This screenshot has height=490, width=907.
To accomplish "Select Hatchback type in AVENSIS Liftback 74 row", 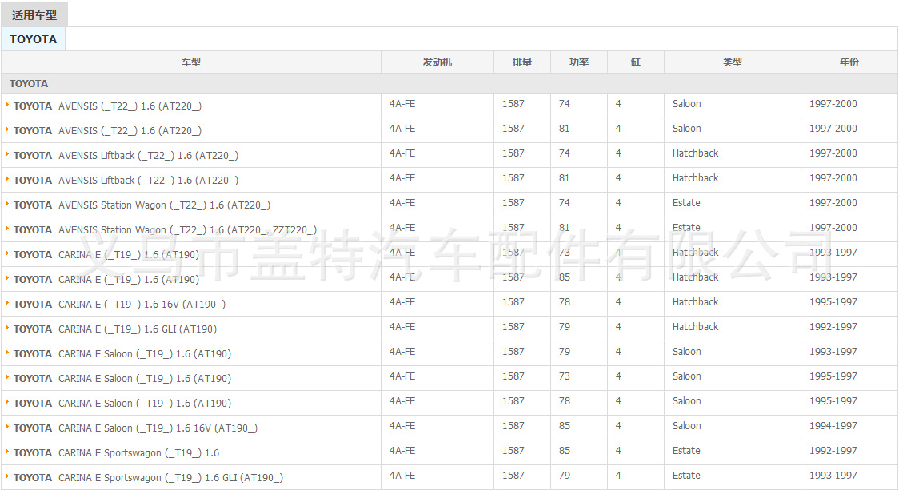I will pyautogui.click(x=695, y=153).
